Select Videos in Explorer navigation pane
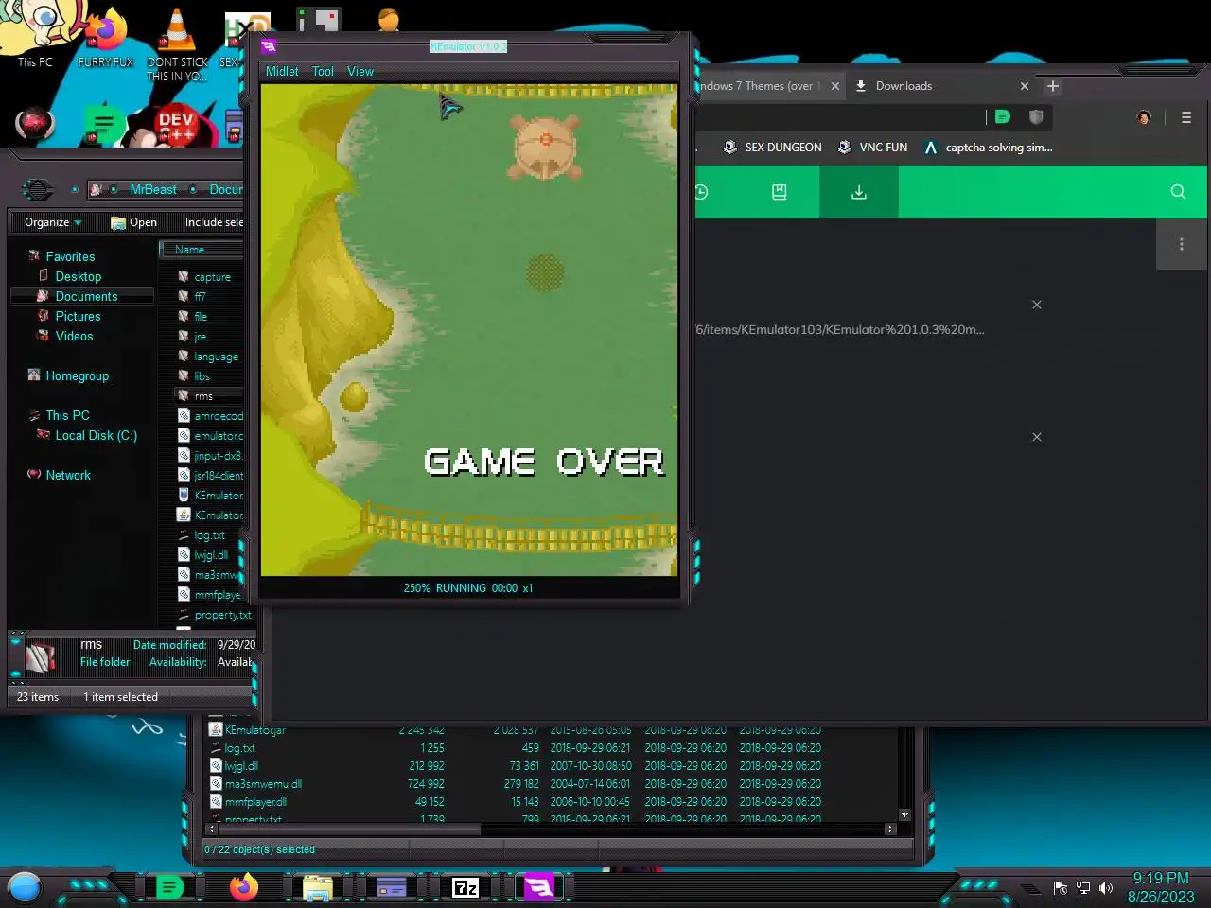The image size is (1211, 908). 74,336
